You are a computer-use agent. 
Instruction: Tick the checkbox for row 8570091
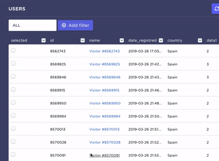tap(13, 154)
